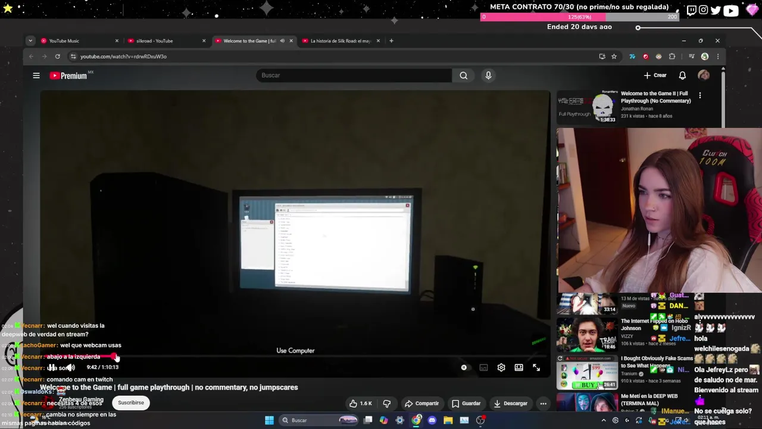Screen dimensions: 762x429
Task: Open Chrome three-dot menu
Action: [x=718, y=57]
